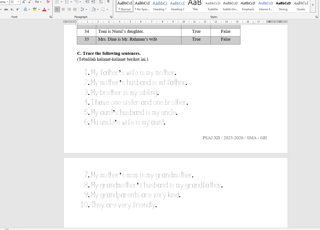The width and height of the screenshot is (320, 230).
Task: Clear all formatting with eraser icon
Action: (x=48, y=2)
